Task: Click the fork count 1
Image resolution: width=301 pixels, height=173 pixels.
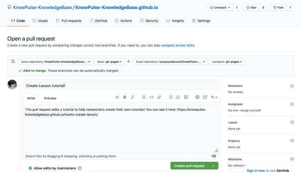Action: [x=290, y=8]
